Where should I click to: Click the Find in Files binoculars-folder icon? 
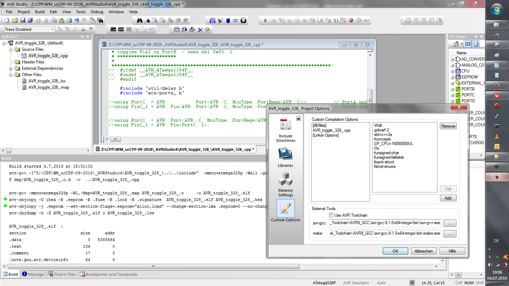(100, 20)
